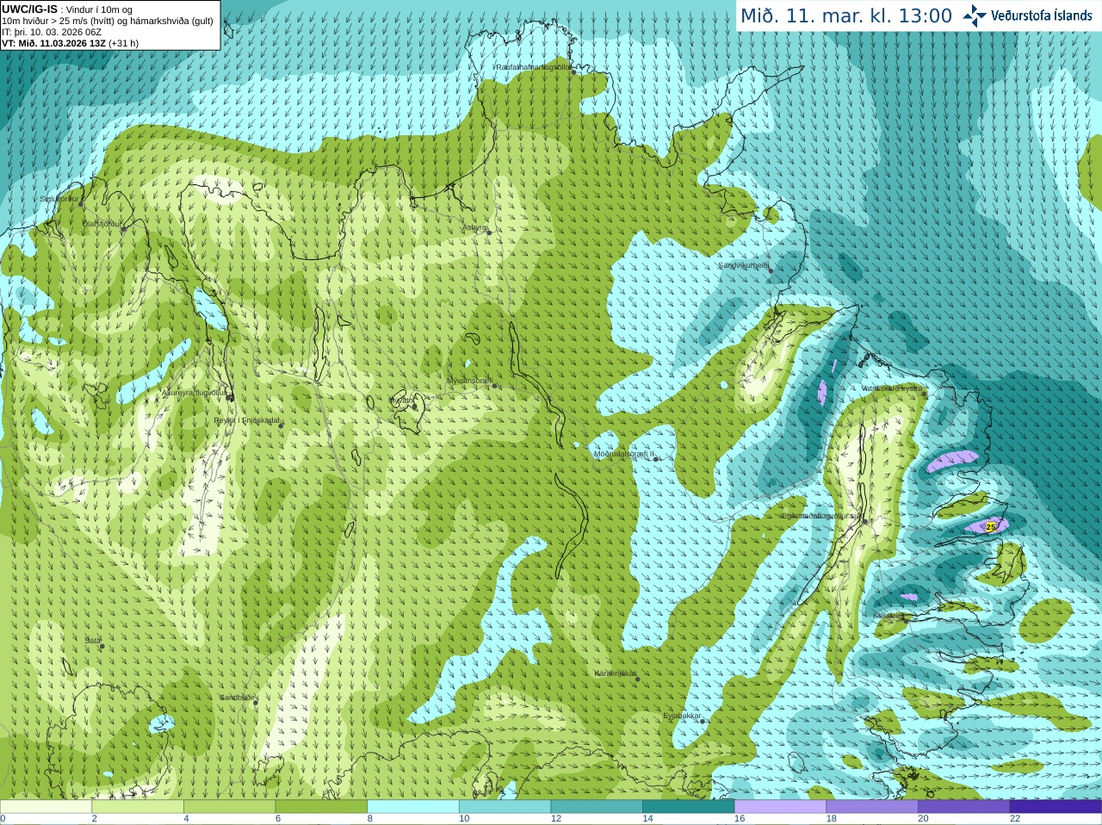Click the Sandbúðir station label
The width and height of the screenshot is (1102, 825).
[x=236, y=698]
